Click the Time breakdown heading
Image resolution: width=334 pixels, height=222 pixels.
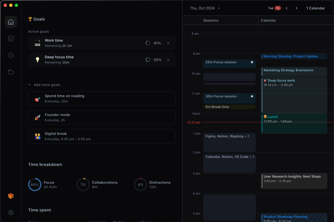click(x=45, y=165)
